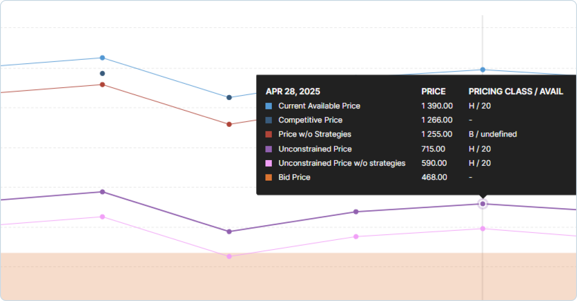The height and width of the screenshot is (301, 577).
Task: Click the orange Bid Price swatch
Action: pyautogui.click(x=269, y=178)
